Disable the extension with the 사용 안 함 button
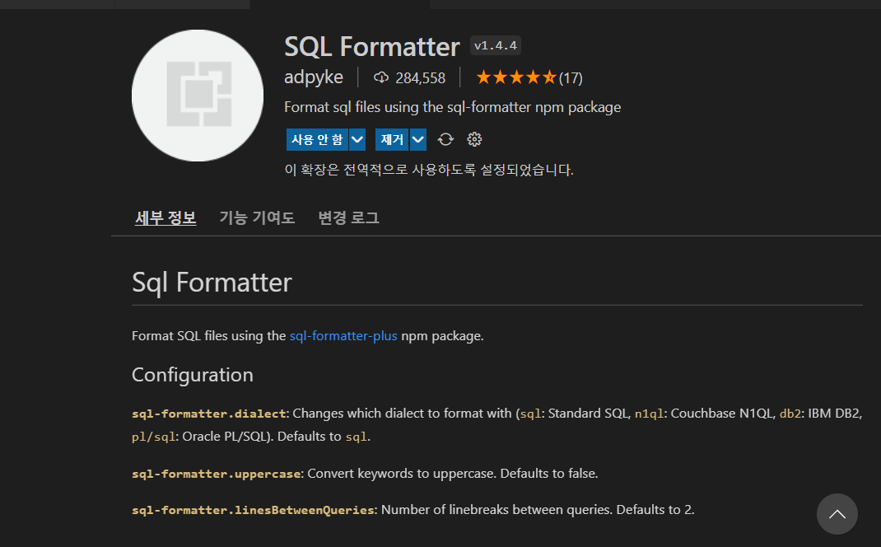 click(319, 139)
